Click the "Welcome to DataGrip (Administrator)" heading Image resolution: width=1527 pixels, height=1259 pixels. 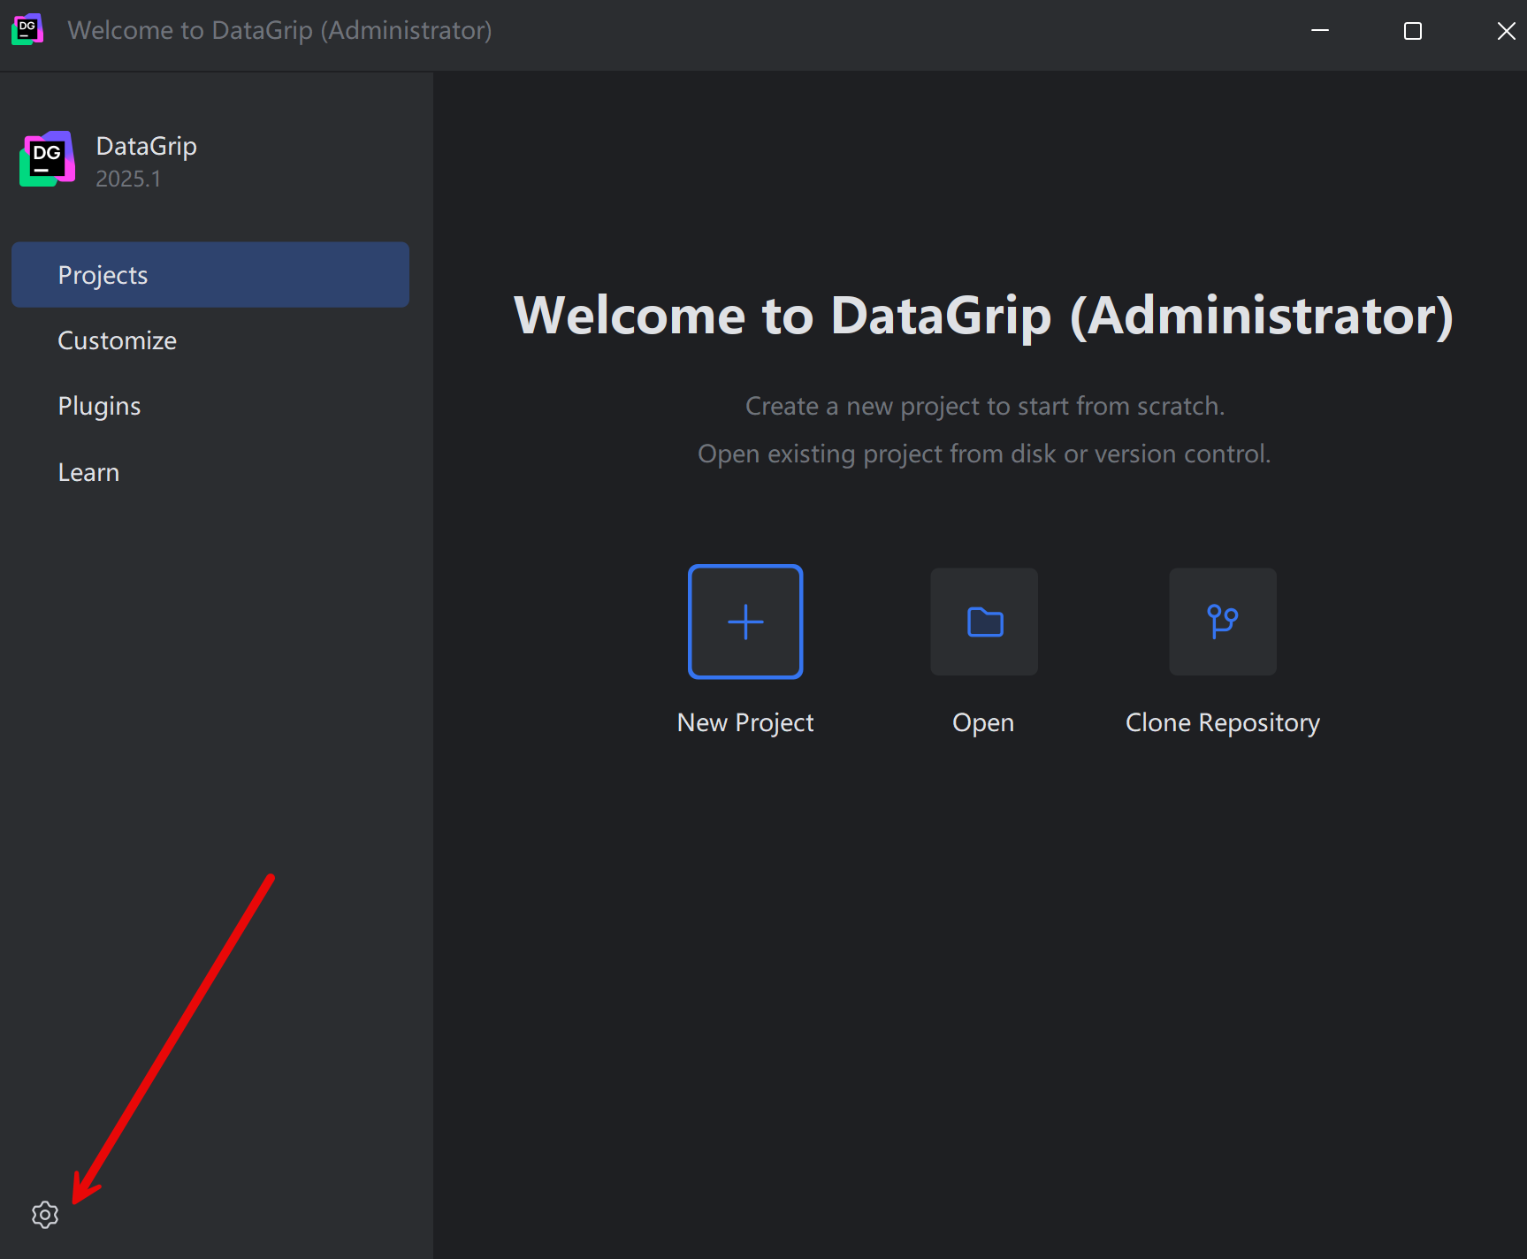click(x=983, y=316)
